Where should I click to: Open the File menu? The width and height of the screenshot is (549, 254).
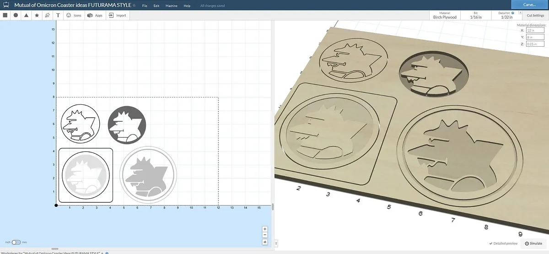[x=145, y=5]
